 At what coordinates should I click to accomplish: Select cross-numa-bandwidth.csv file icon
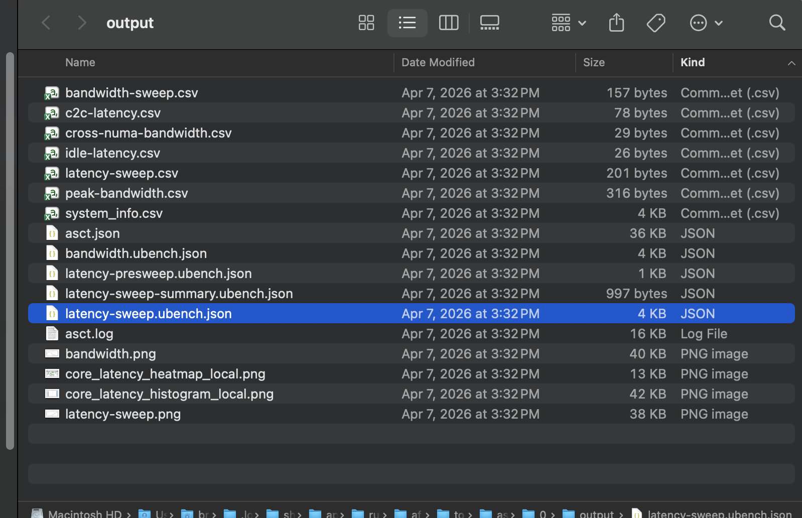coord(52,133)
